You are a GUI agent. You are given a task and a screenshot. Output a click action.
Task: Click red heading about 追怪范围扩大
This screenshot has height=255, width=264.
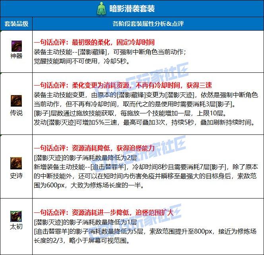click(x=104, y=212)
